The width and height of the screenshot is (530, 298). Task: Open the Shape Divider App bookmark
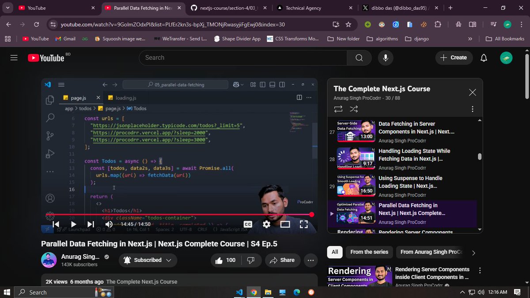click(237, 39)
